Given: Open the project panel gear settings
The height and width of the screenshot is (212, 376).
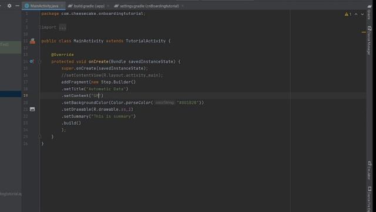Looking at the screenshot, I should point(9,6).
